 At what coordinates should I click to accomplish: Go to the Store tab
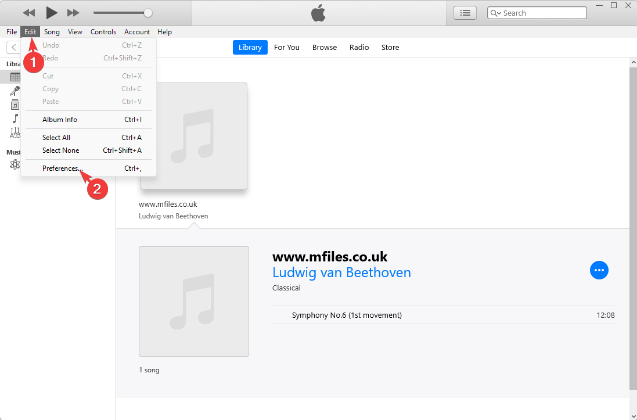point(390,47)
